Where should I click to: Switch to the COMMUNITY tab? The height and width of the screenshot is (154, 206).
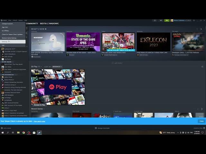click(x=32, y=23)
